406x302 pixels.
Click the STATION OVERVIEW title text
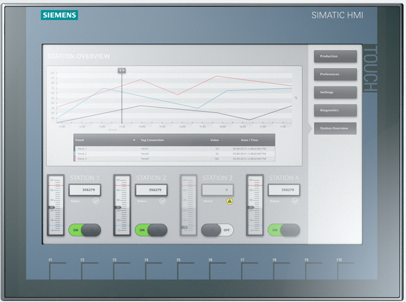pos(79,56)
